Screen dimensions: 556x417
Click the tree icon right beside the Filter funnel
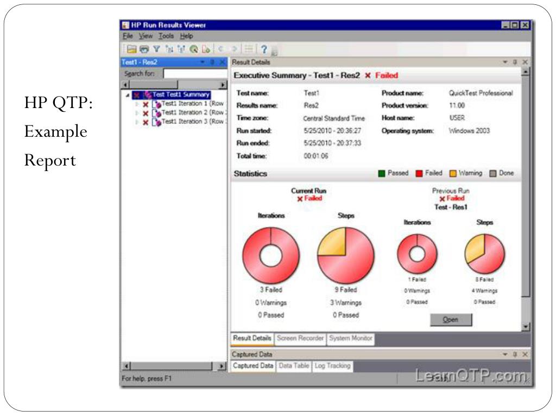(169, 49)
